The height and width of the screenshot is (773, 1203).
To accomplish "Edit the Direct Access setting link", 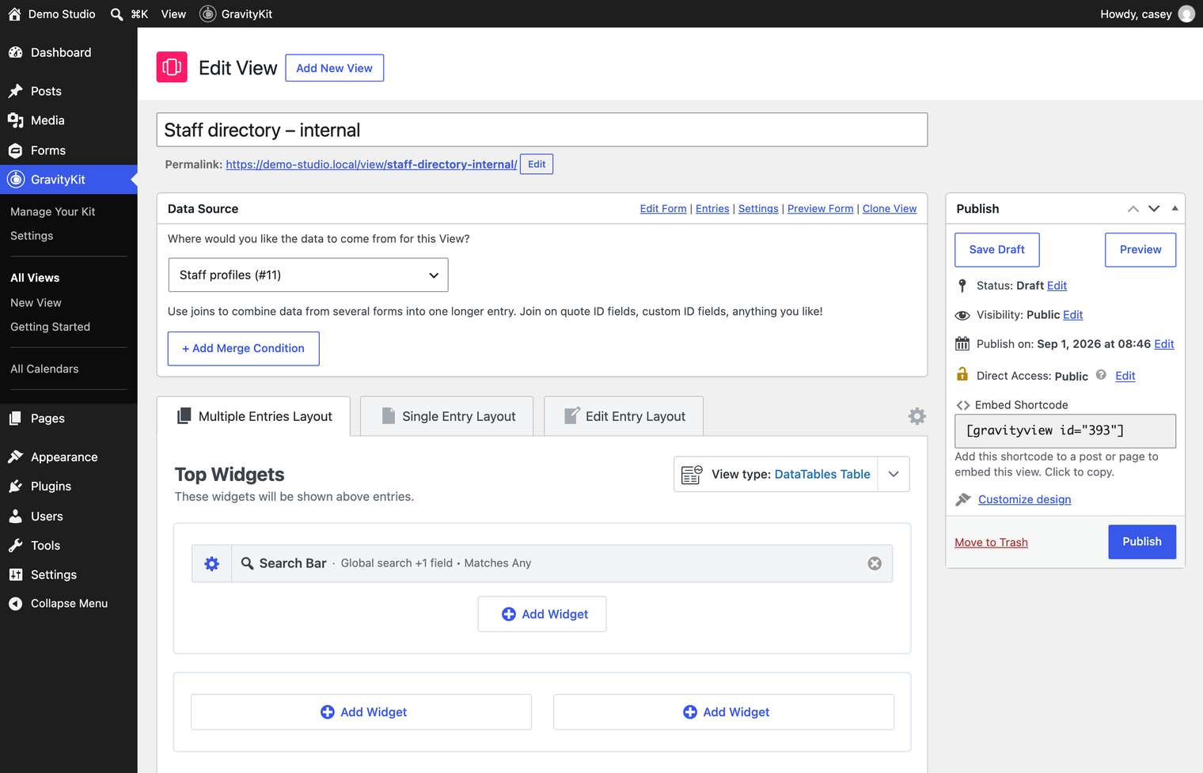I will [x=1125, y=376].
